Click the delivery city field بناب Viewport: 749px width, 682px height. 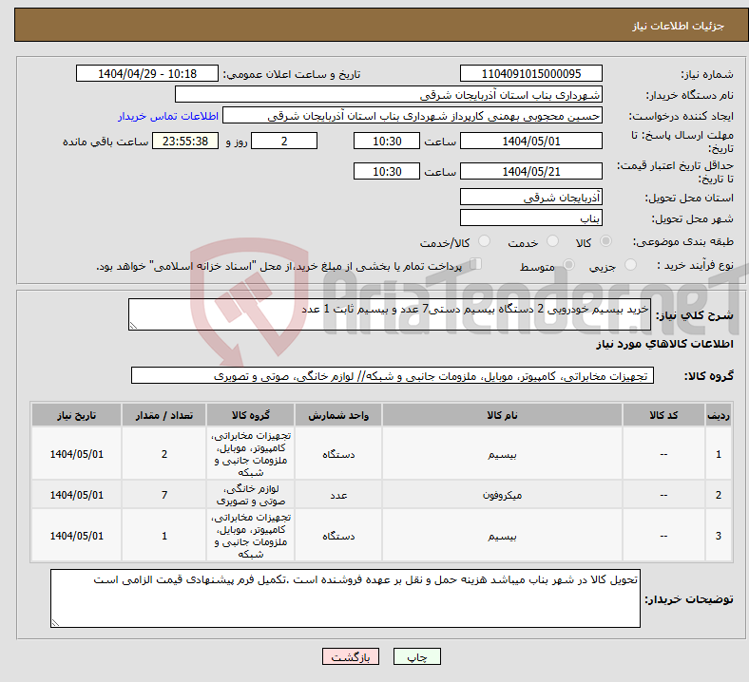[x=530, y=218]
